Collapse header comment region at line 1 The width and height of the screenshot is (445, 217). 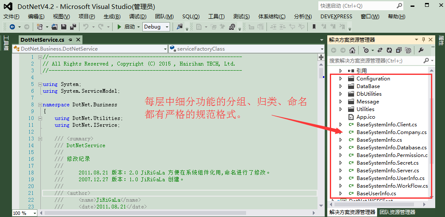point(40,57)
